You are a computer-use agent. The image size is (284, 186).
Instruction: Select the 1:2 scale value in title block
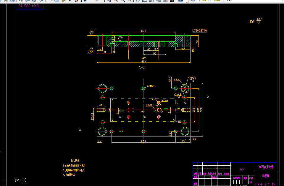[x=251, y=182]
